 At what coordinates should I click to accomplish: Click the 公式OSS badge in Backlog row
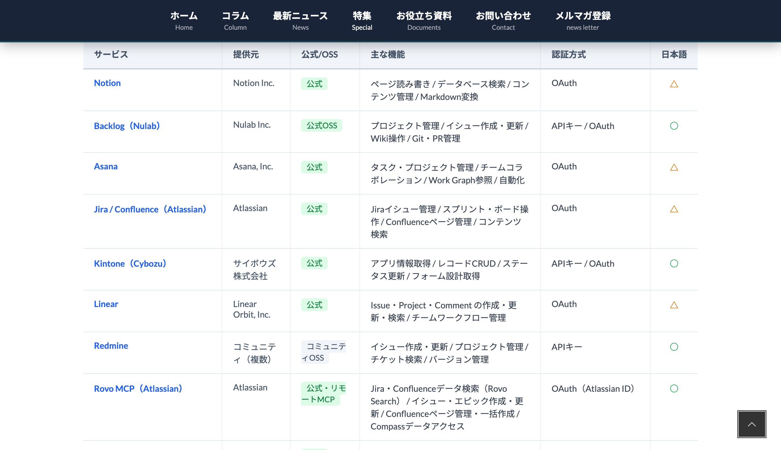[322, 125]
